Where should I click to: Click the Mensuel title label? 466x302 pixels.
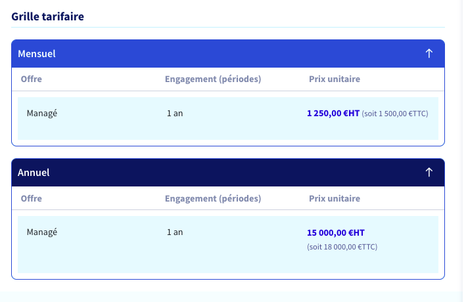(37, 54)
